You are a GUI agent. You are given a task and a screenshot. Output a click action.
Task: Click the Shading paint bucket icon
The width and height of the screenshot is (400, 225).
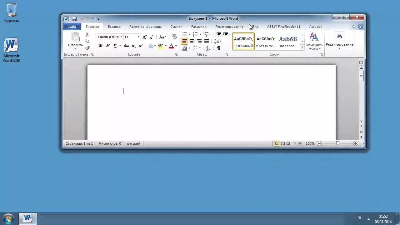185,48
